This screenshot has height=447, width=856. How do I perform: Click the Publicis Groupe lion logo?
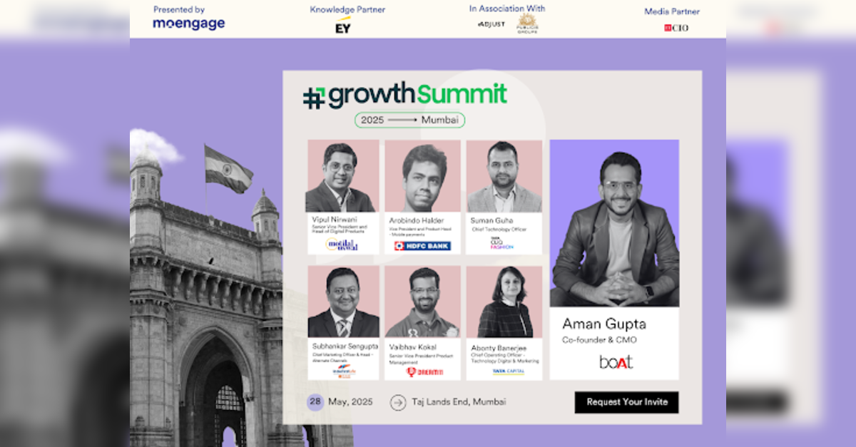pos(527,23)
